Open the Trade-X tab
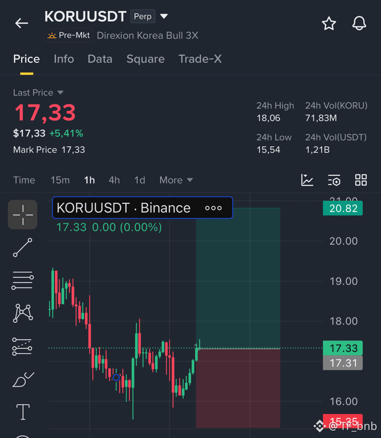 point(200,59)
